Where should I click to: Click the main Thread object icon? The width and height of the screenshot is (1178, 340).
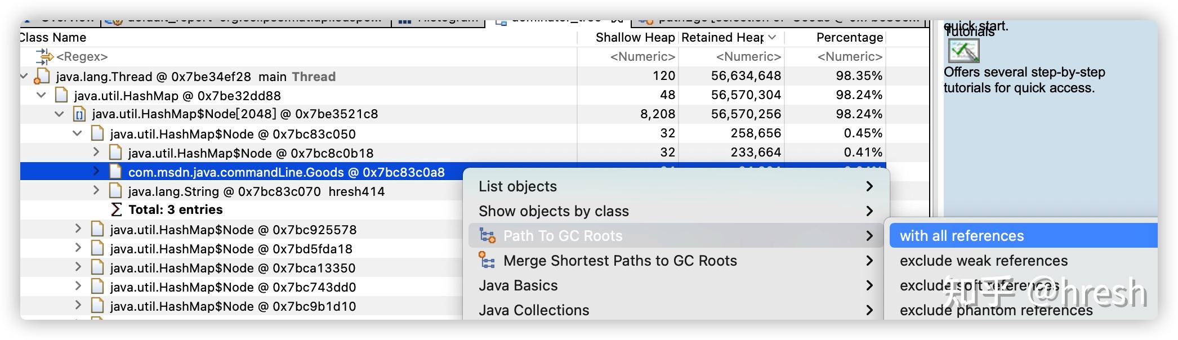click(42, 77)
